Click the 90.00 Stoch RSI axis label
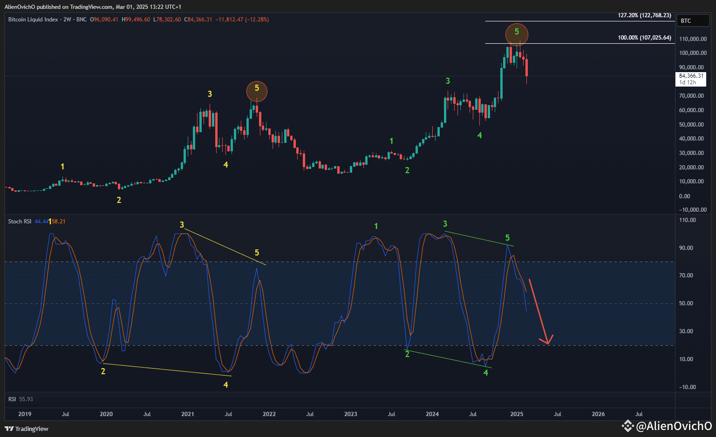The width and height of the screenshot is (716, 437). (686, 248)
